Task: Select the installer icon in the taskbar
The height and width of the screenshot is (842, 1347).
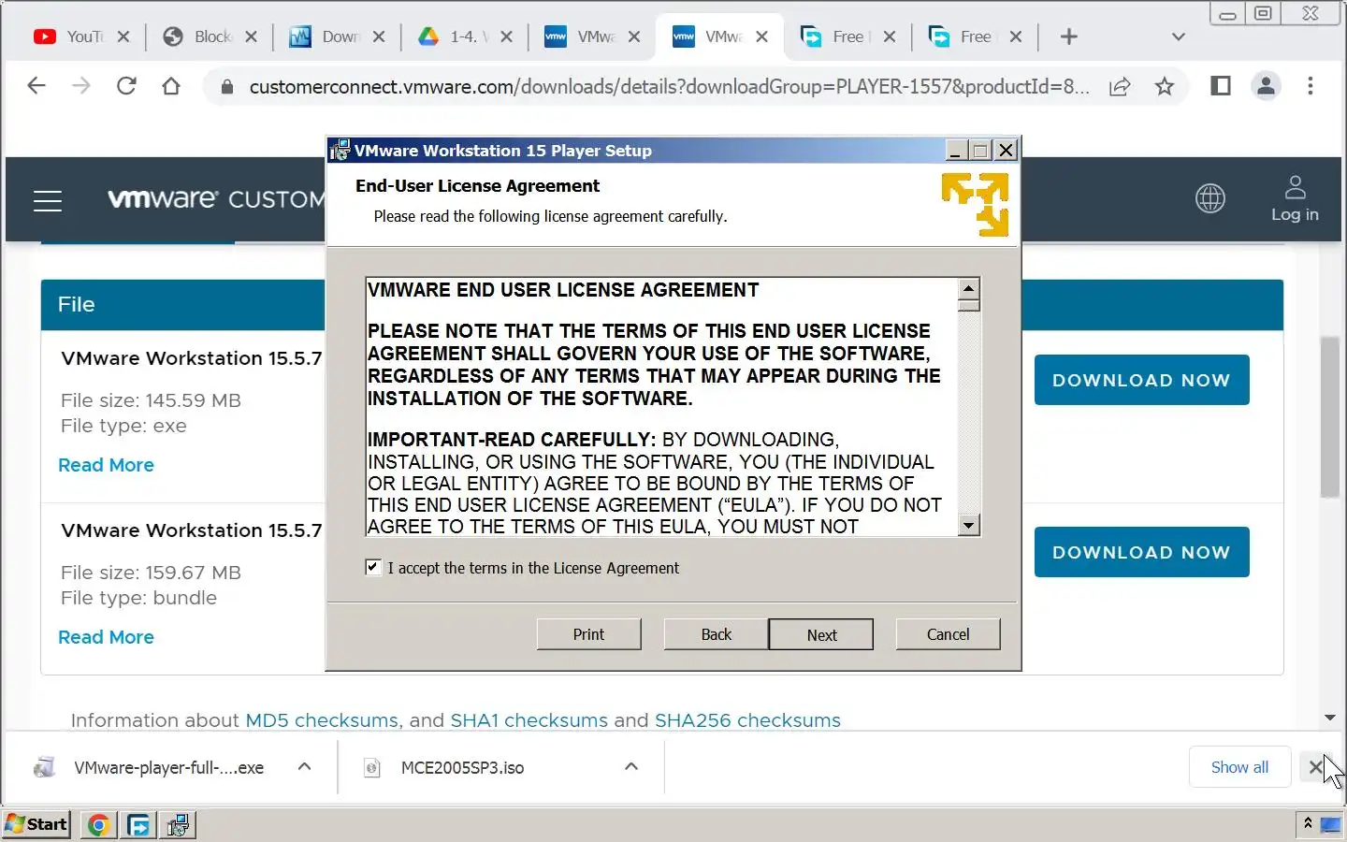Action: (x=178, y=824)
